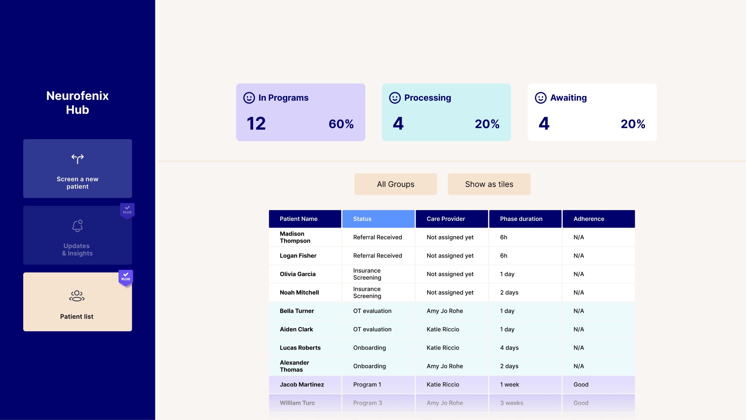Click Good adherence for Jacob Martinez
Image resolution: width=746 pixels, height=420 pixels.
(x=581, y=385)
